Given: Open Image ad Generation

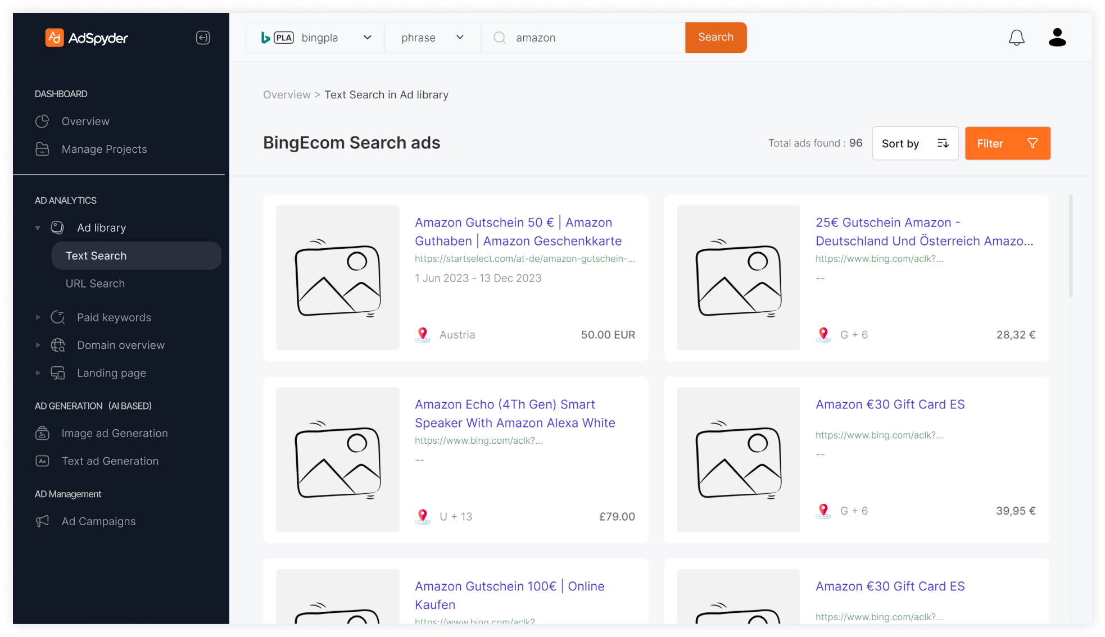Looking at the screenshot, I should [x=115, y=433].
